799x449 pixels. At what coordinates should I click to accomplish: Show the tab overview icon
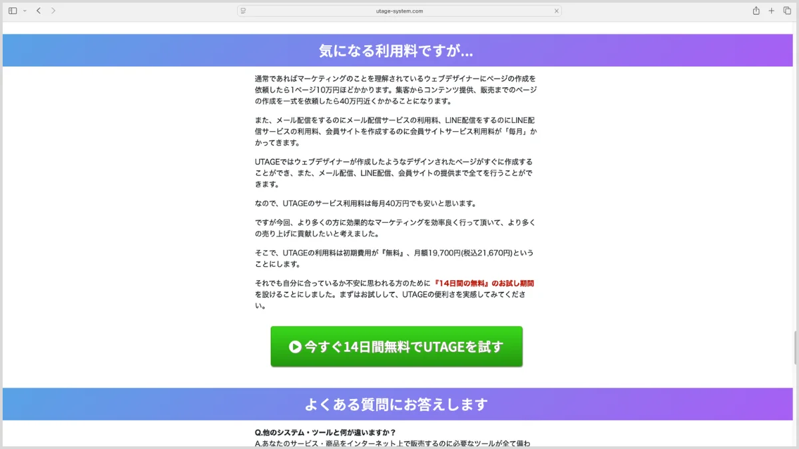coord(787,11)
